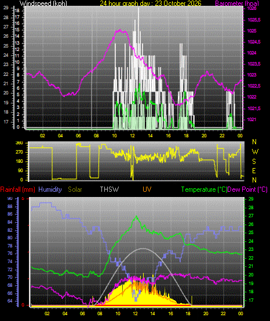
Task: Click the 180 wind direction scale value
Action: pos(19,161)
